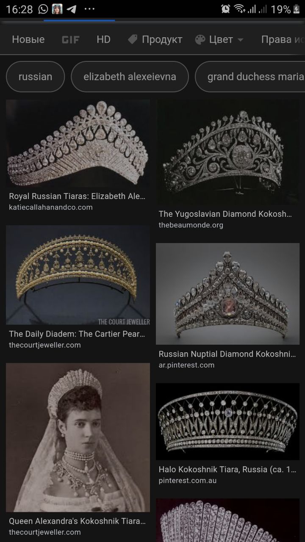This screenshot has width=305, height=542.
Task: Tap the battery indicator icon
Action: [x=296, y=9]
